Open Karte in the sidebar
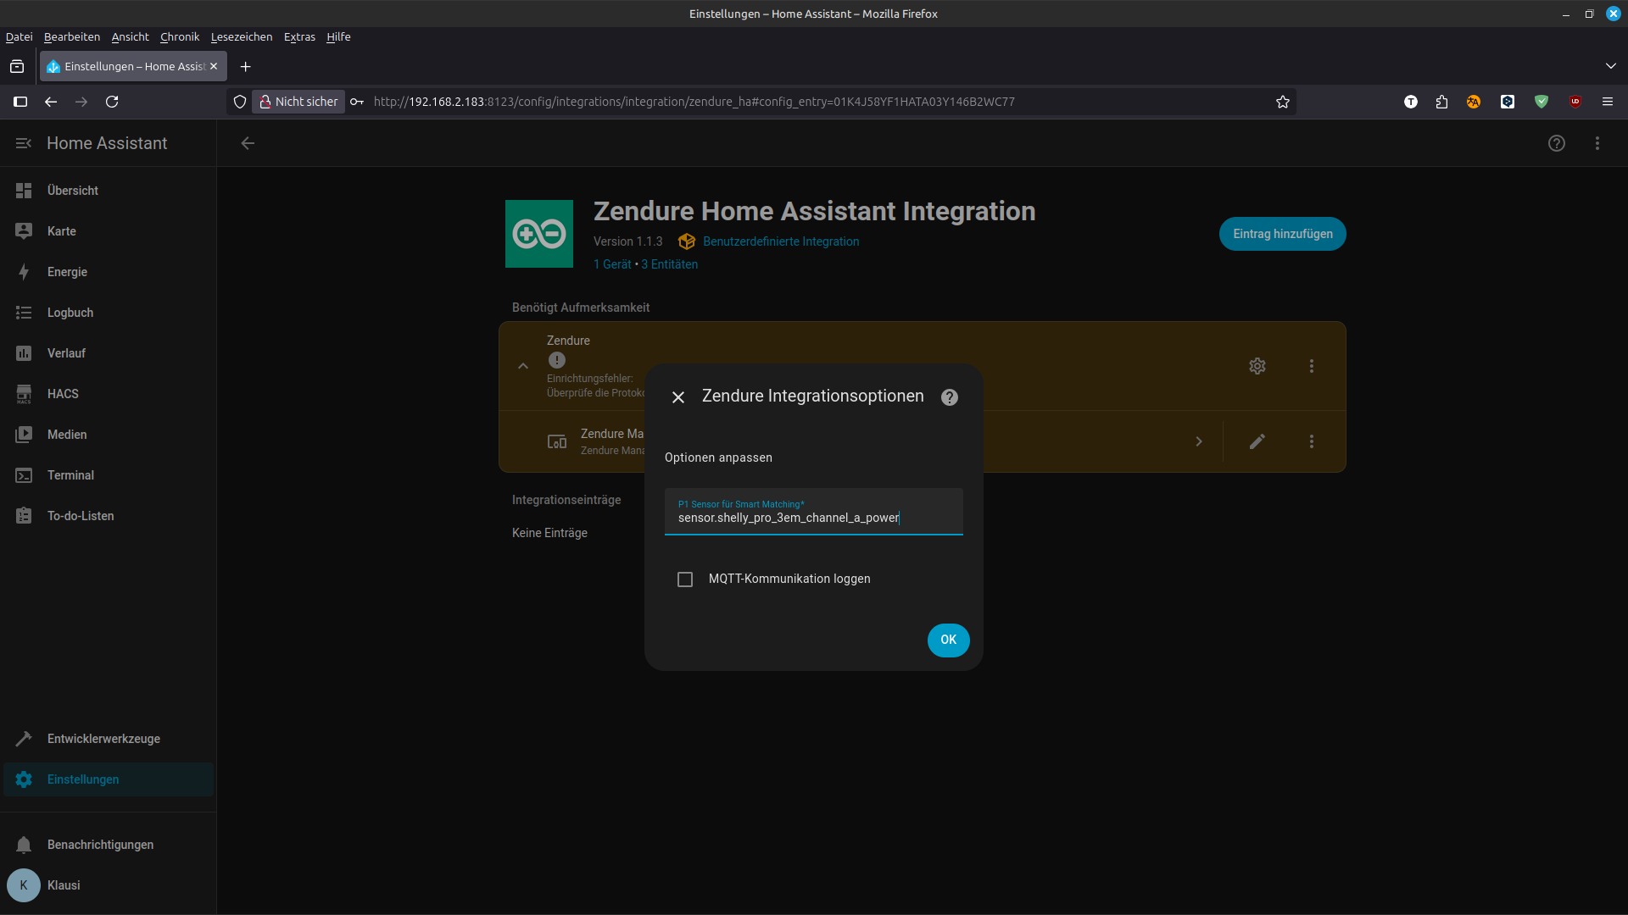 click(x=109, y=231)
